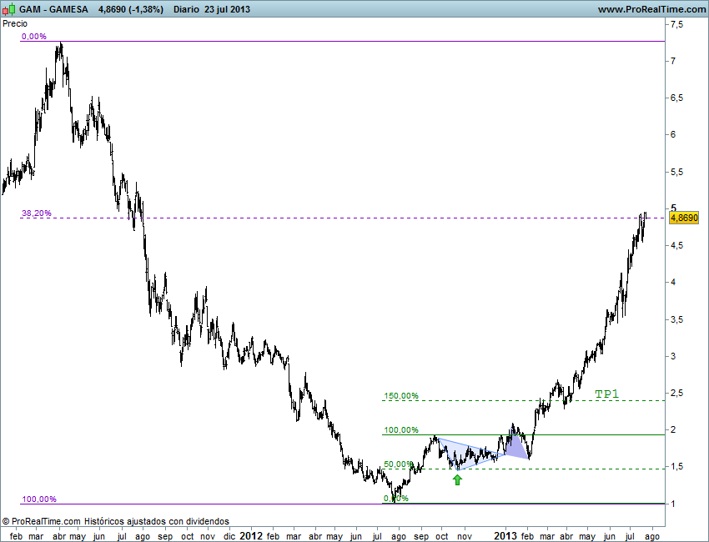Click the green up arrow marker
Viewport: 709px width, 542px height.
pyautogui.click(x=458, y=479)
